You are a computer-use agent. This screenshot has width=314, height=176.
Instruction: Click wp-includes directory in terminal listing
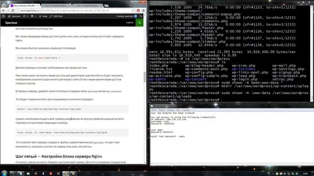pos(243,69)
